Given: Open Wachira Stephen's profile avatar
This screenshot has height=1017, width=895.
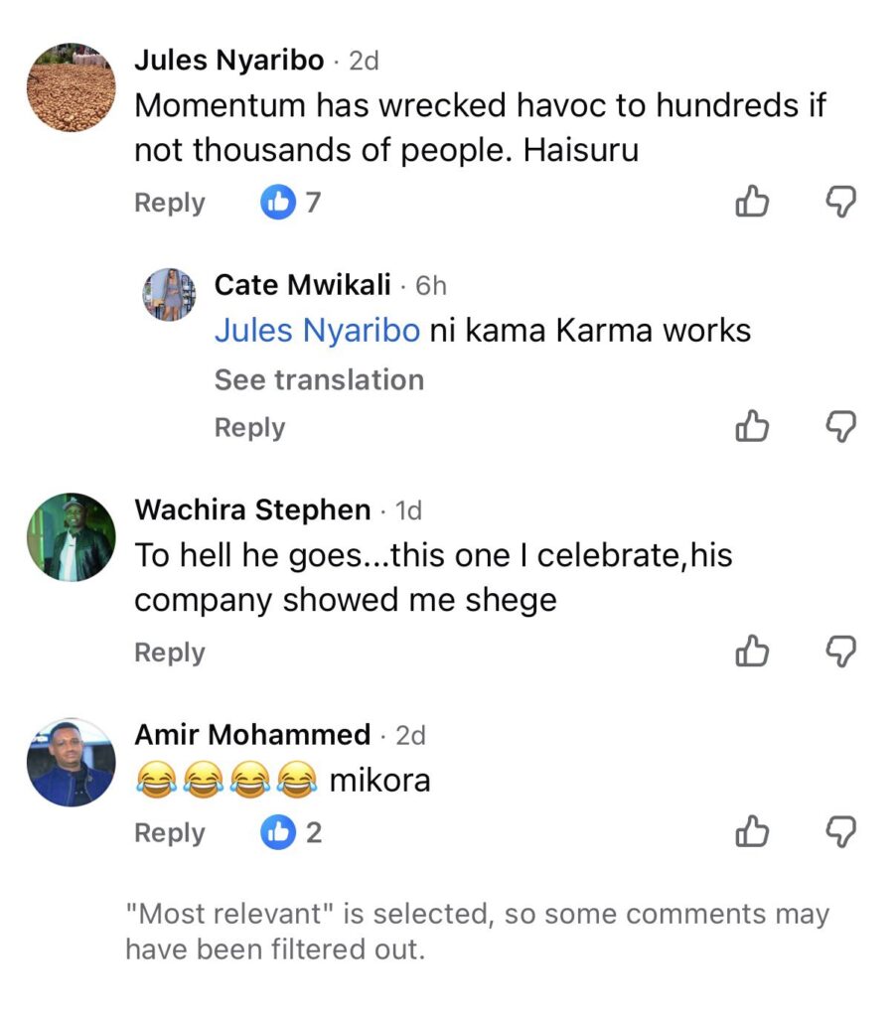Looking at the screenshot, I should coord(70,537).
